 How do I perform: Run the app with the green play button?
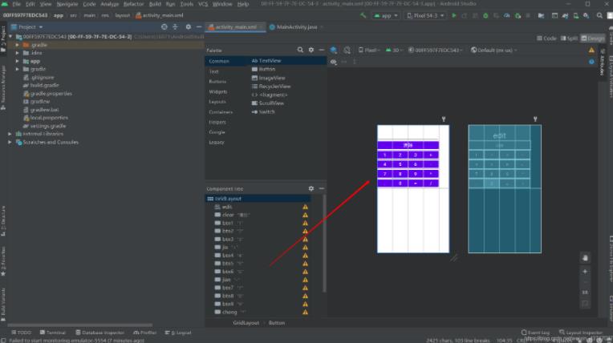454,15
